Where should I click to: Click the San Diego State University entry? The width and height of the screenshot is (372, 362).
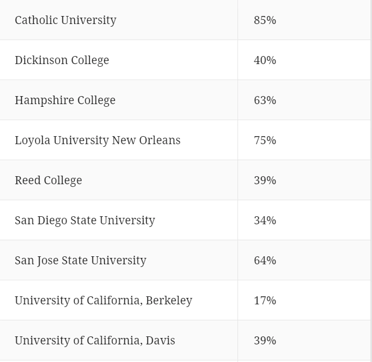pyautogui.click(x=85, y=221)
